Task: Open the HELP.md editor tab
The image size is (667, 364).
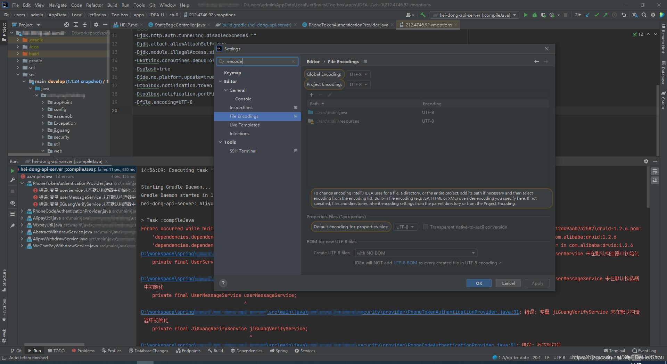Action: click(128, 25)
